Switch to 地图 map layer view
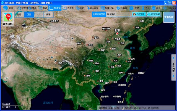 (x=19, y=14)
